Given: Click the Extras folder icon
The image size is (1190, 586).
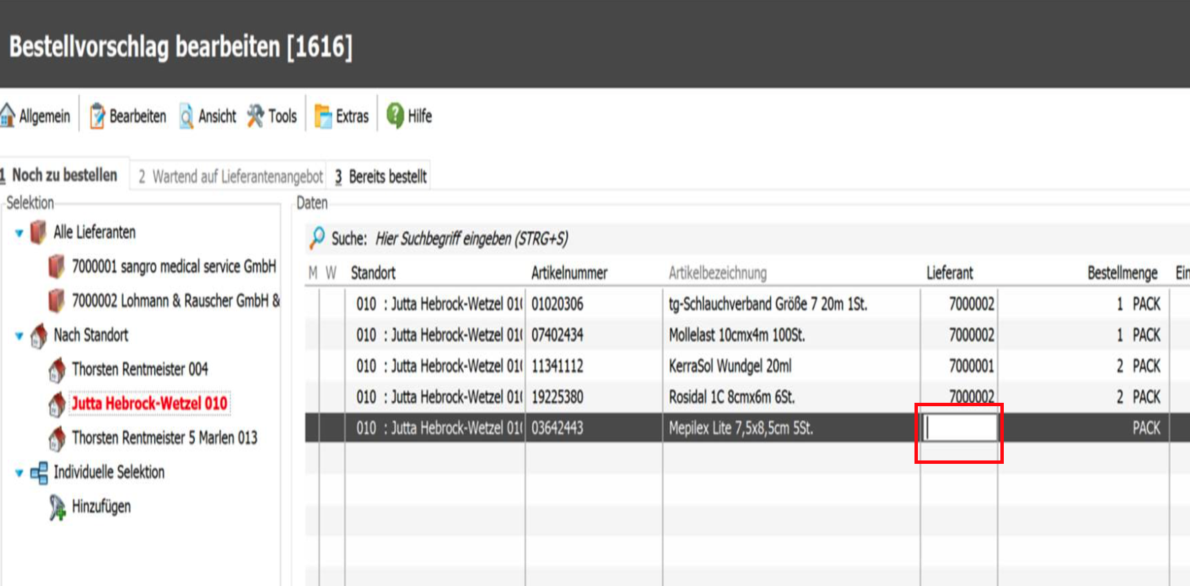Looking at the screenshot, I should click(x=322, y=116).
